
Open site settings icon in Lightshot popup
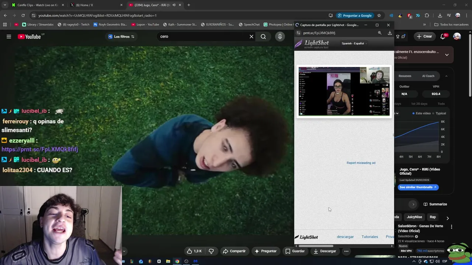coord(298,33)
